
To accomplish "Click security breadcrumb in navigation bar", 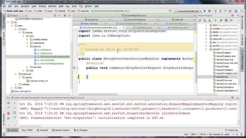I will (x=83, y=11).
